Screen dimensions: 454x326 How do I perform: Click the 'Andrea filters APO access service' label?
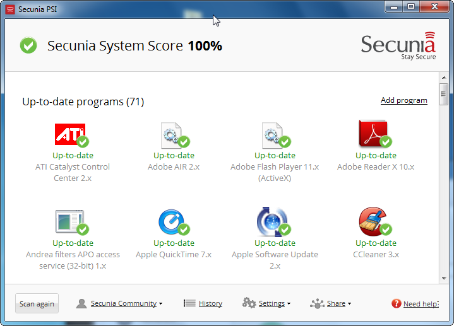(73, 260)
